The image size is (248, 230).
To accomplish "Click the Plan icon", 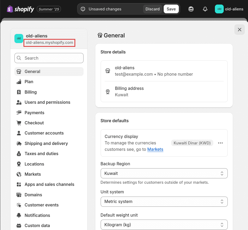I will (19, 82).
